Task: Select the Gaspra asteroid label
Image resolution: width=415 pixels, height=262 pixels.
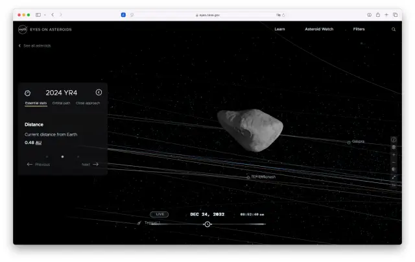Action: tap(357, 141)
